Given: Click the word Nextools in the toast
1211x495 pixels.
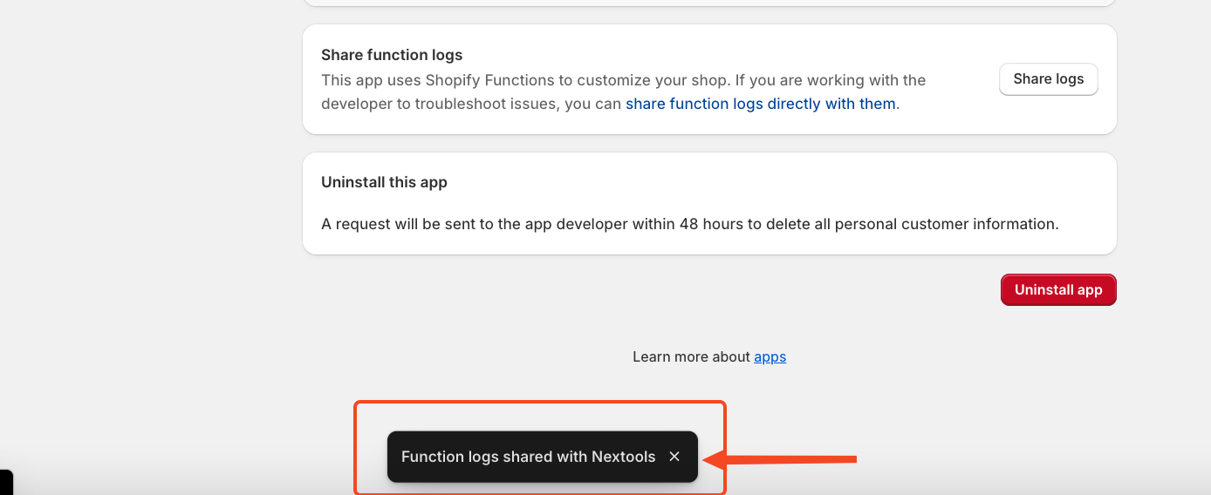Looking at the screenshot, I should 623,457.
